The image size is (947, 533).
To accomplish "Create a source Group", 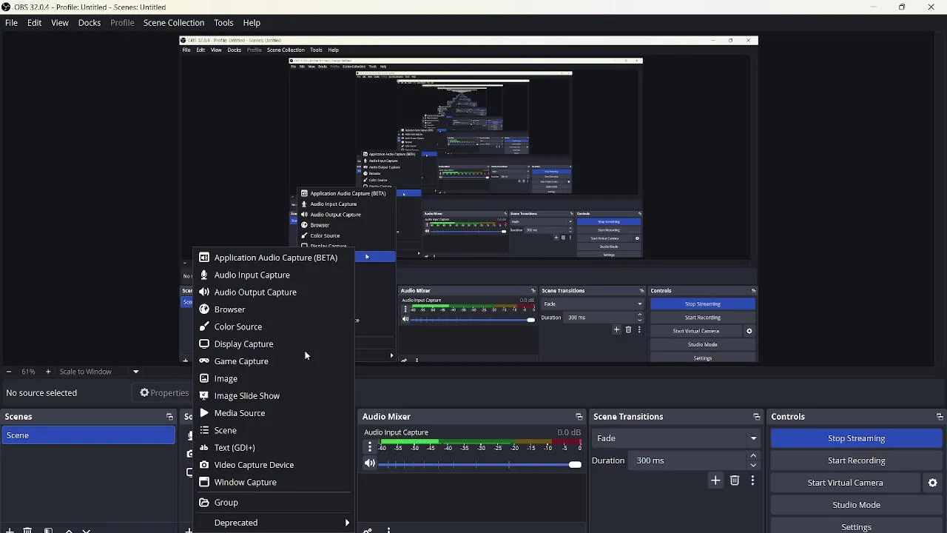I will tap(274, 503).
